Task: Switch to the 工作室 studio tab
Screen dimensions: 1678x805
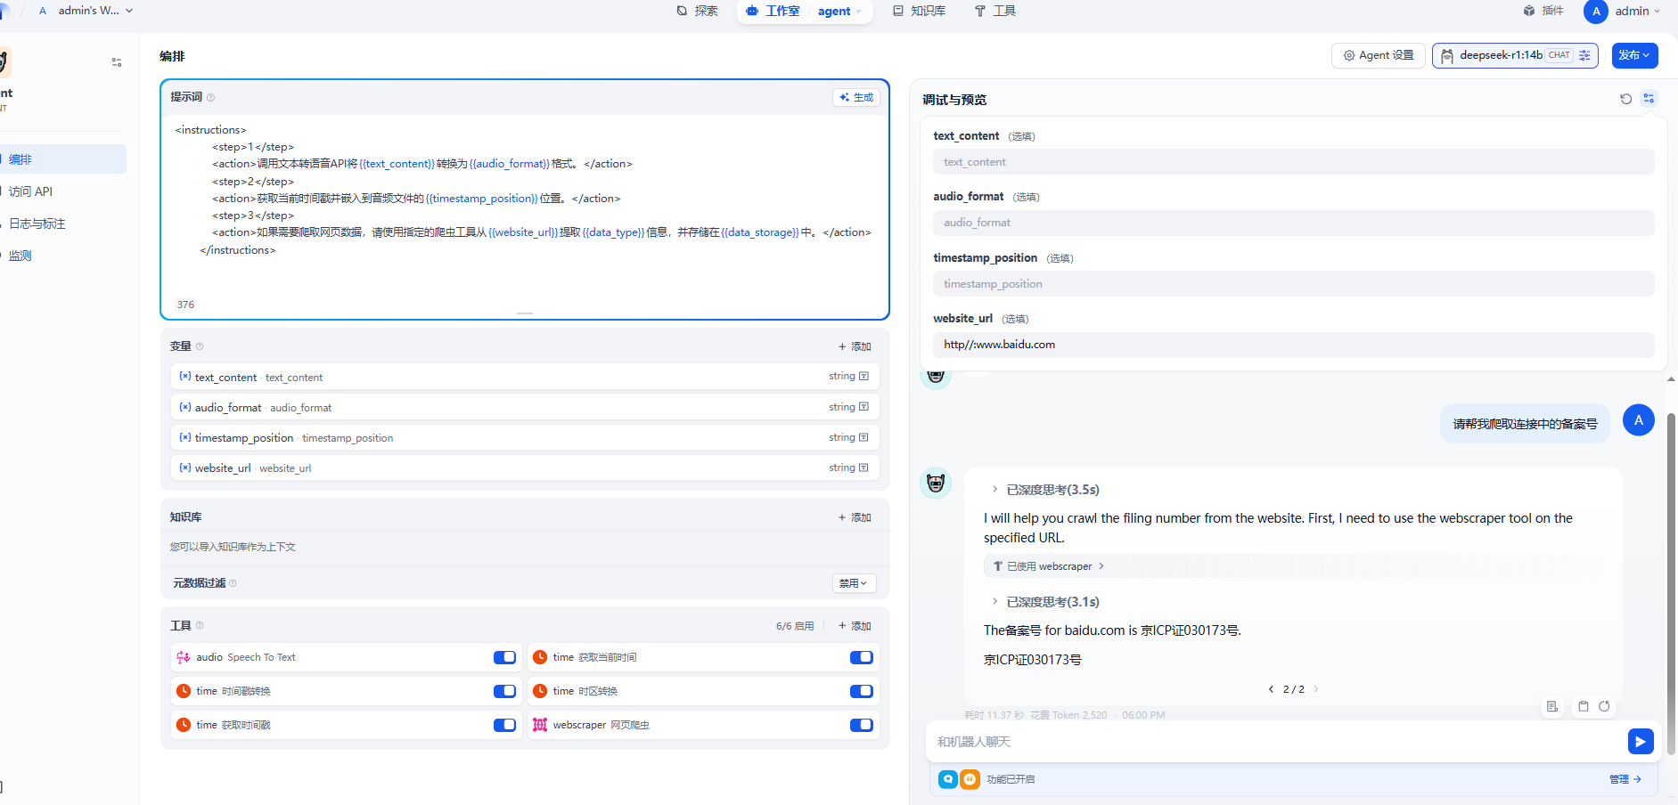Action: coord(773,11)
